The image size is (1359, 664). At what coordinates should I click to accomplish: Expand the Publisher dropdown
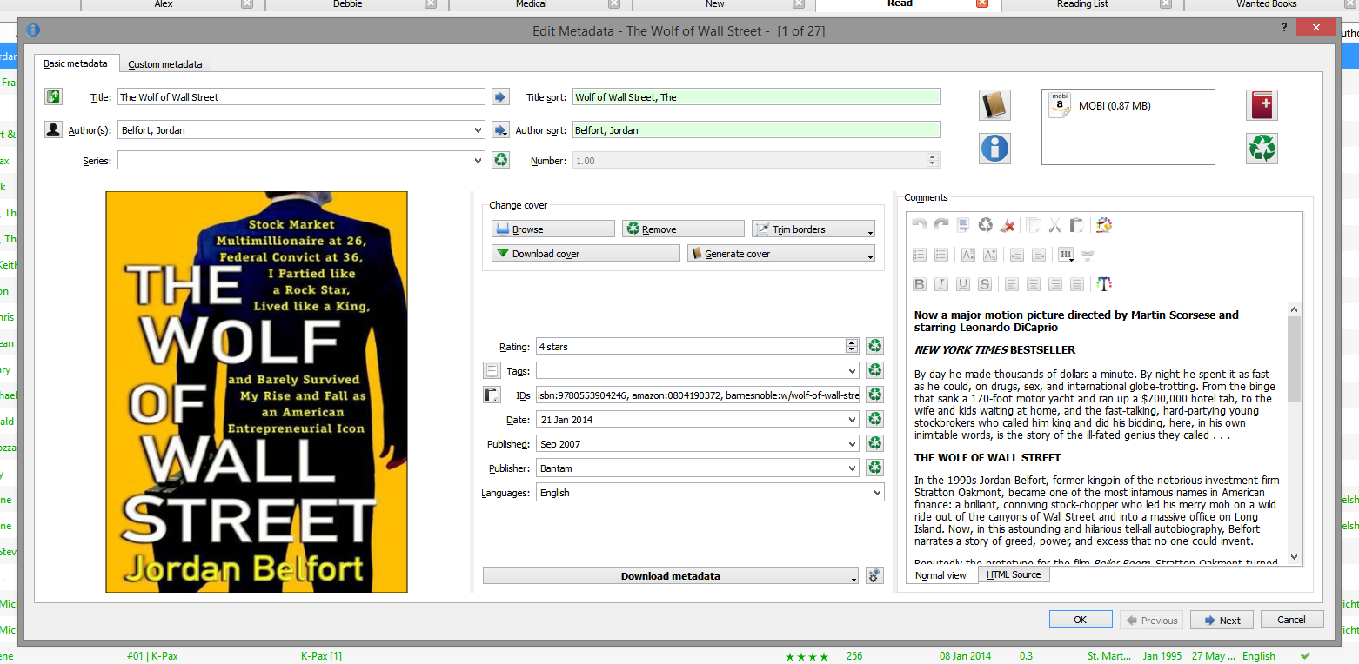point(853,468)
